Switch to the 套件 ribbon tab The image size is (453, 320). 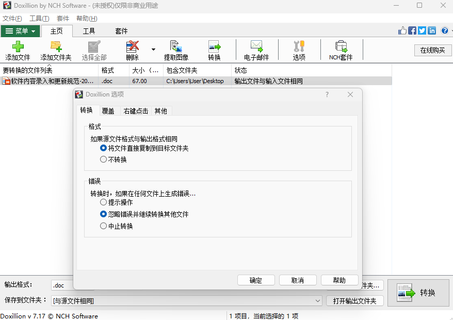click(x=121, y=31)
